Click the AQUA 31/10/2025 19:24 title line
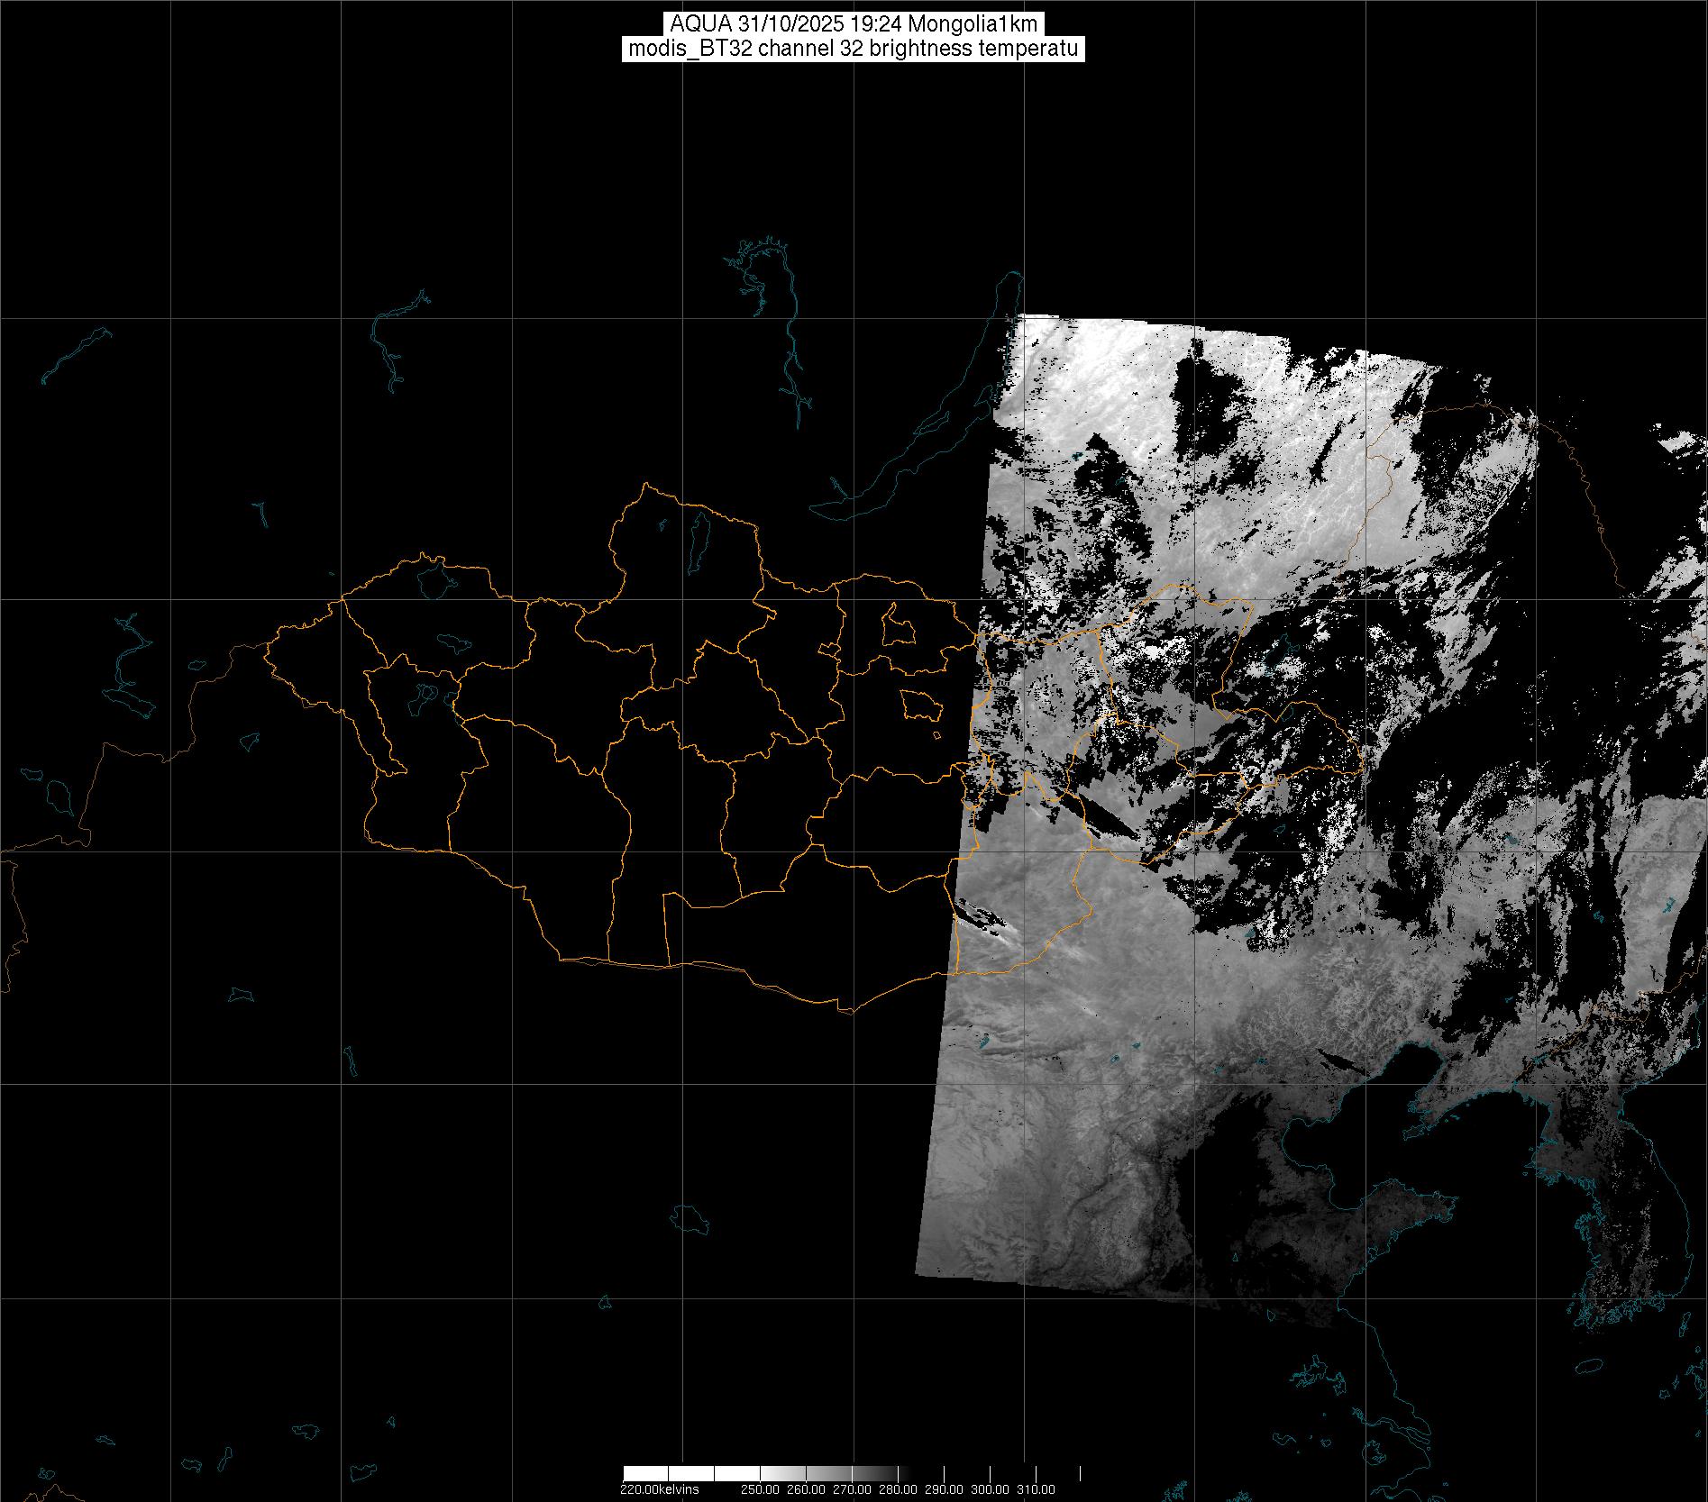 tap(854, 23)
